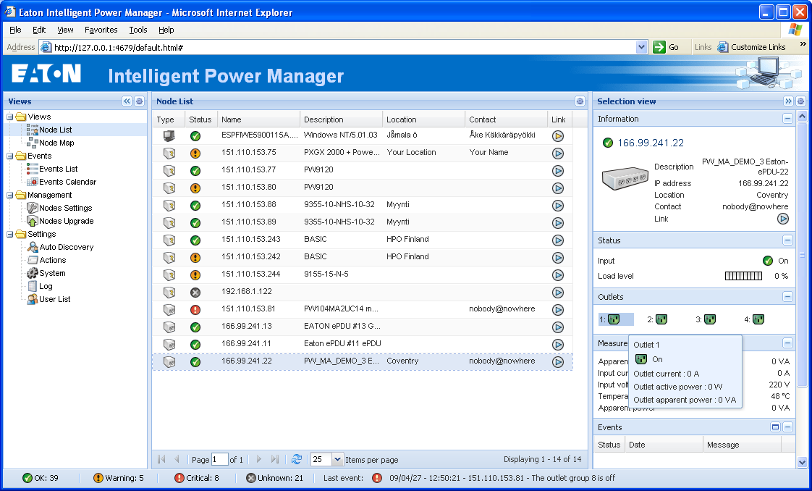Click the Customize Links toolbar link

coord(757,46)
